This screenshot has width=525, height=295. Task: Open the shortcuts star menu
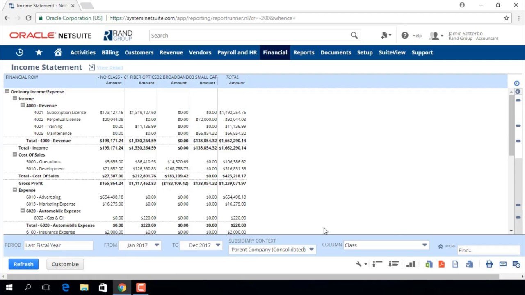tap(39, 52)
